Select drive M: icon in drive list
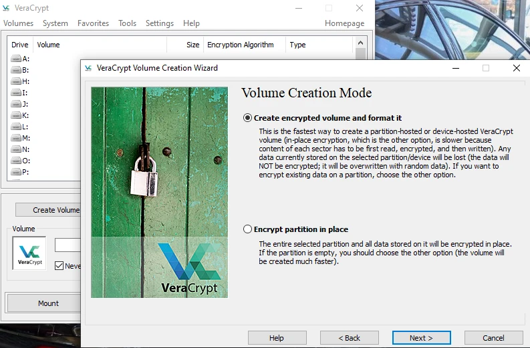 point(16,138)
